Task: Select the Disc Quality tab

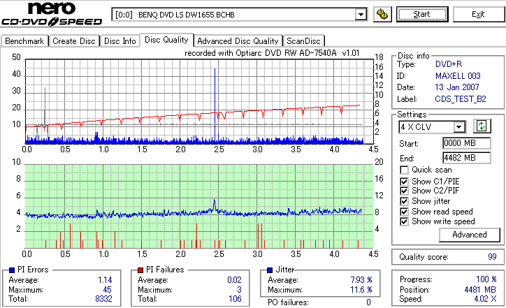Action: (x=166, y=40)
